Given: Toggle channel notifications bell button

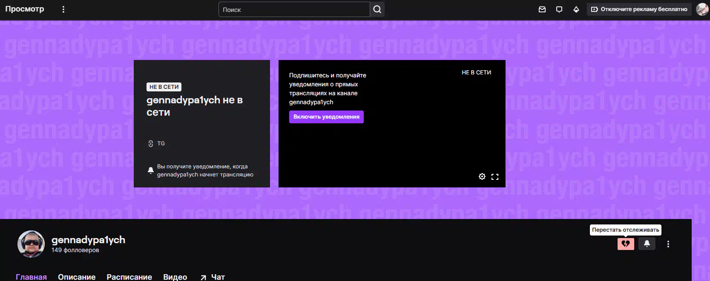Looking at the screenshot, I should [647, 244].
